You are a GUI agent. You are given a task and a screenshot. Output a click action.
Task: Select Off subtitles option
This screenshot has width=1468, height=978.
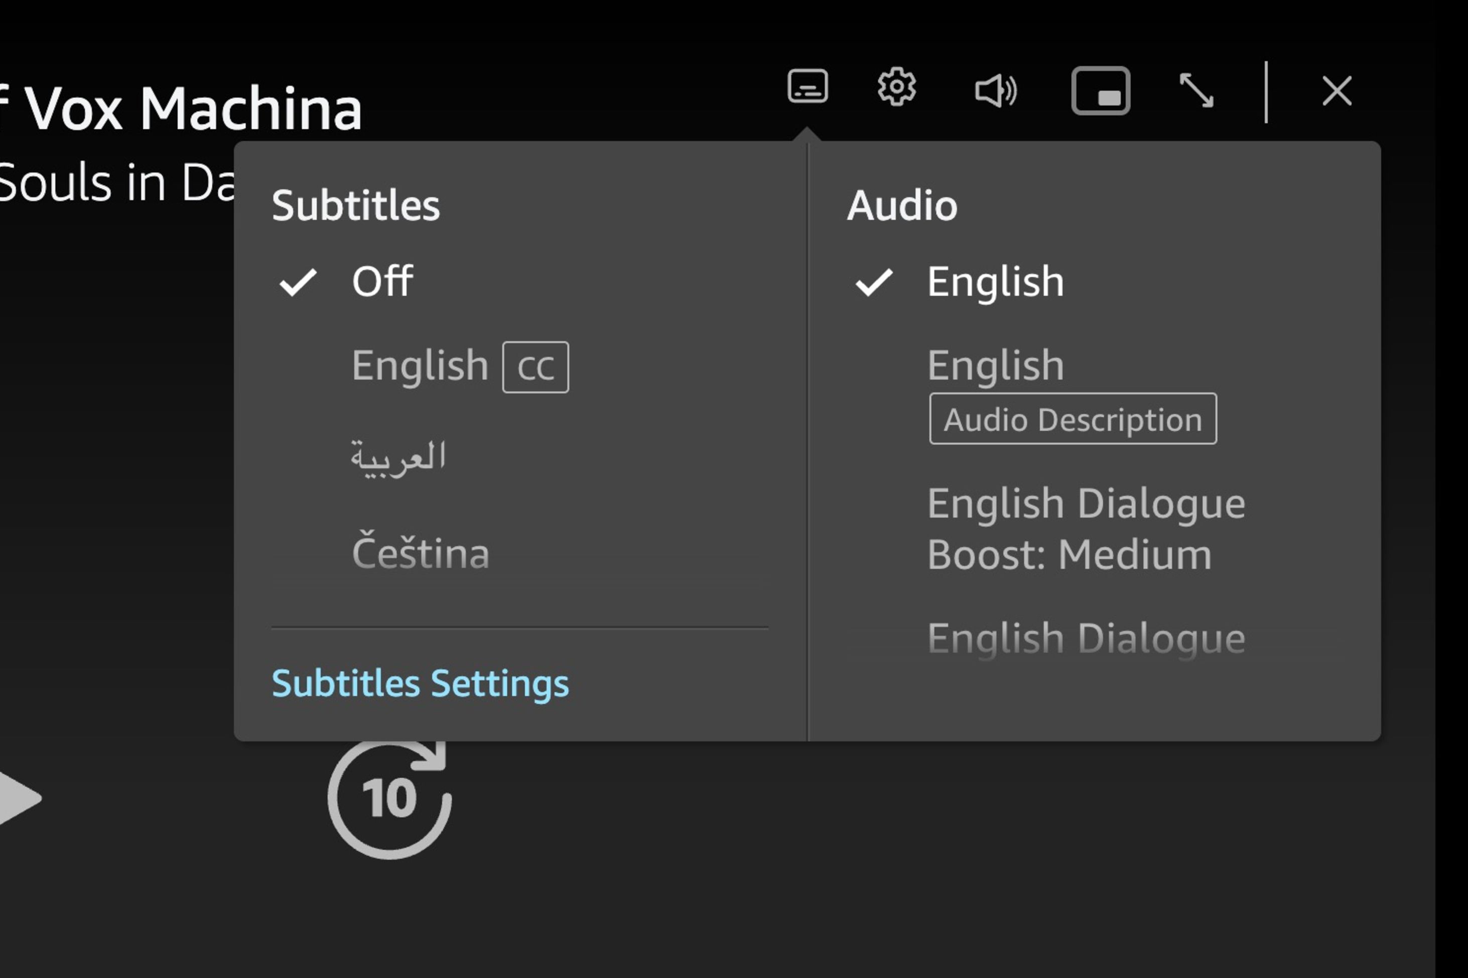coord(382,281)
